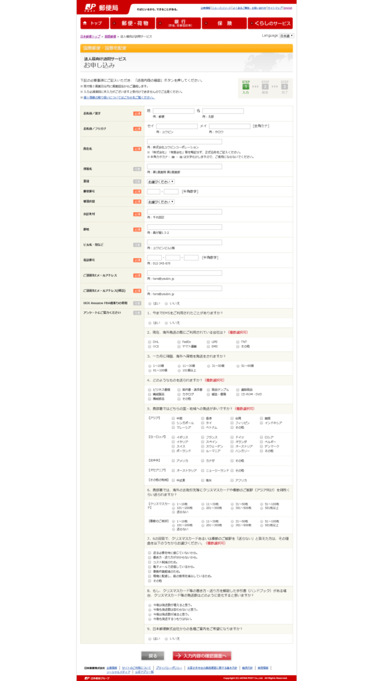Expand the 都道府県 prefecture dropdown
This screenshot has height=681, width=373.
pyautogui.click(x=161, y=202)
